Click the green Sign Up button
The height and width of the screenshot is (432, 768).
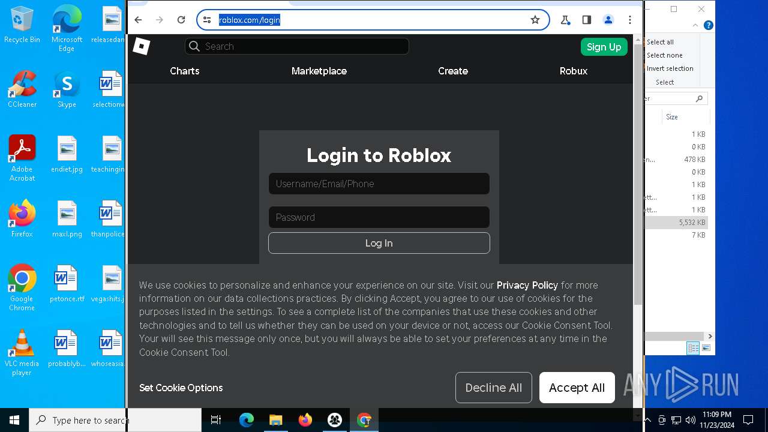pos(604,47)
